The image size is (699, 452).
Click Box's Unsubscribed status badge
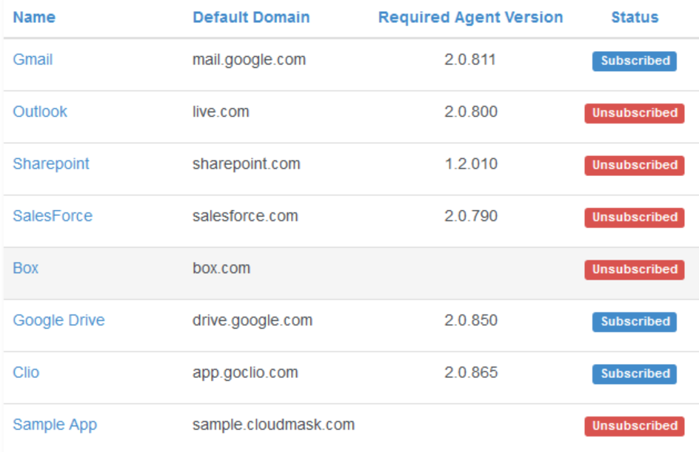pos(635,270)
